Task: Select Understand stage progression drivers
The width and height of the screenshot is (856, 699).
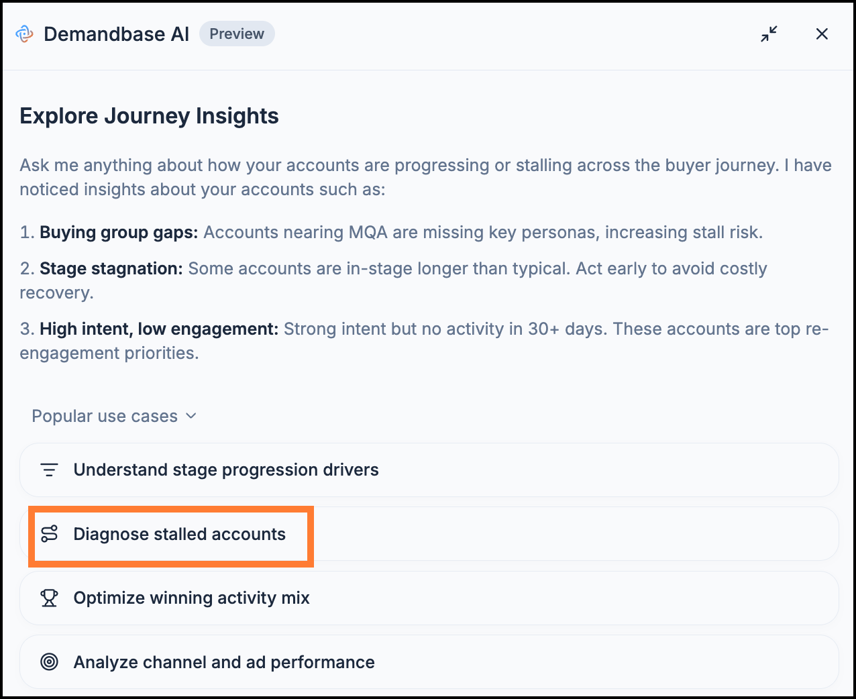Action: tap(429, 470)
